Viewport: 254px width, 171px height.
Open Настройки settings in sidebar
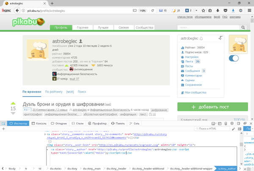click(191, 57)
